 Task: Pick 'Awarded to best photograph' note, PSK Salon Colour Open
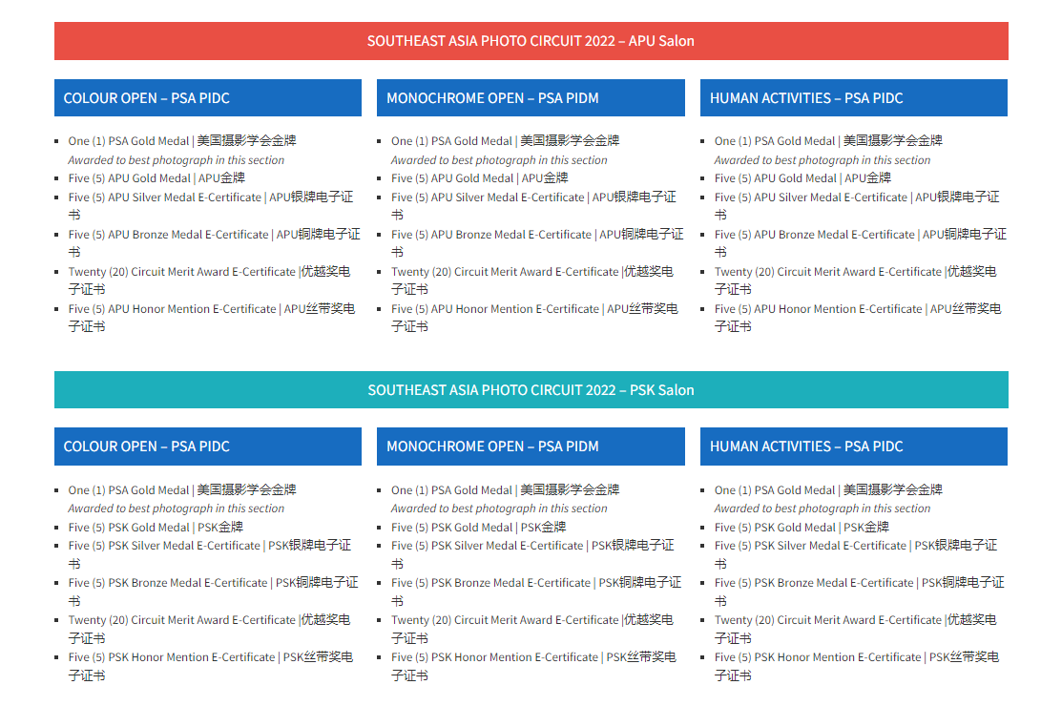(x=177, y=509)
